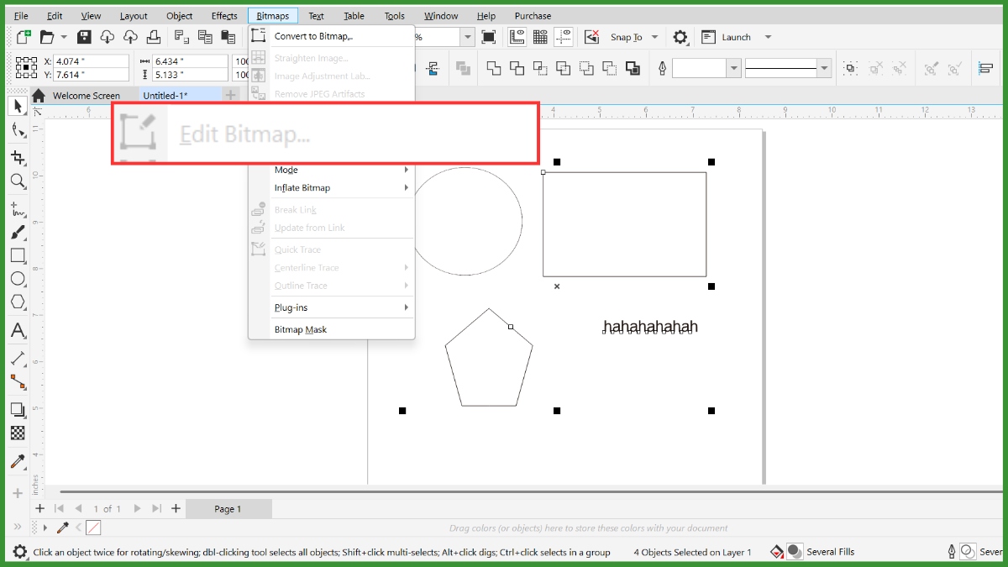Click the Weld shapes icon
This screenshot has width=1008, height=567.
click(494, 68)
